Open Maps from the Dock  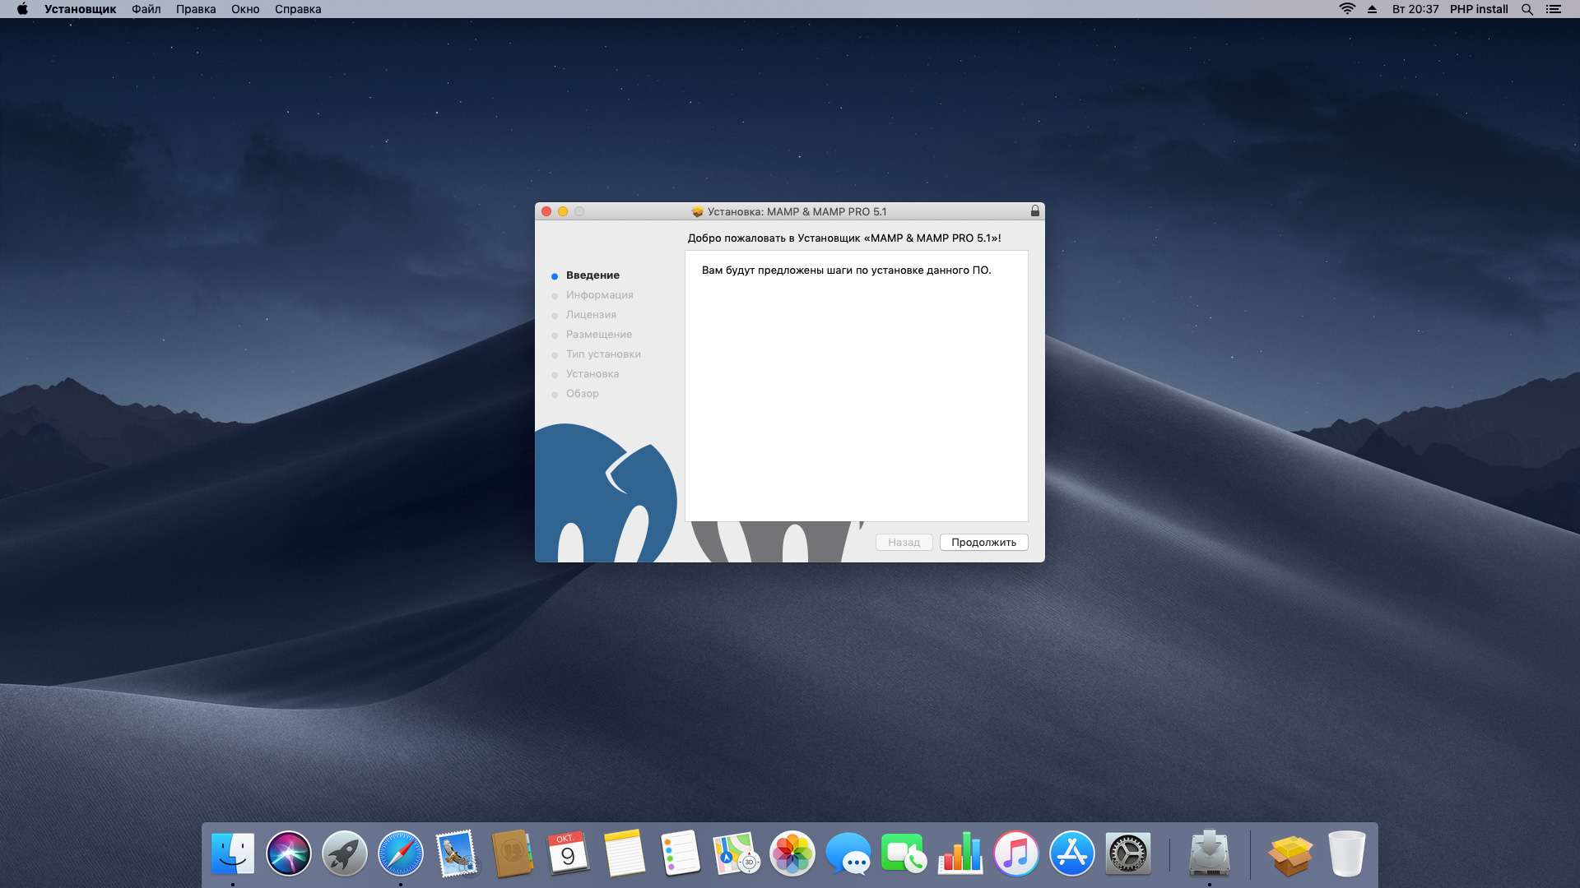point(737,853)
